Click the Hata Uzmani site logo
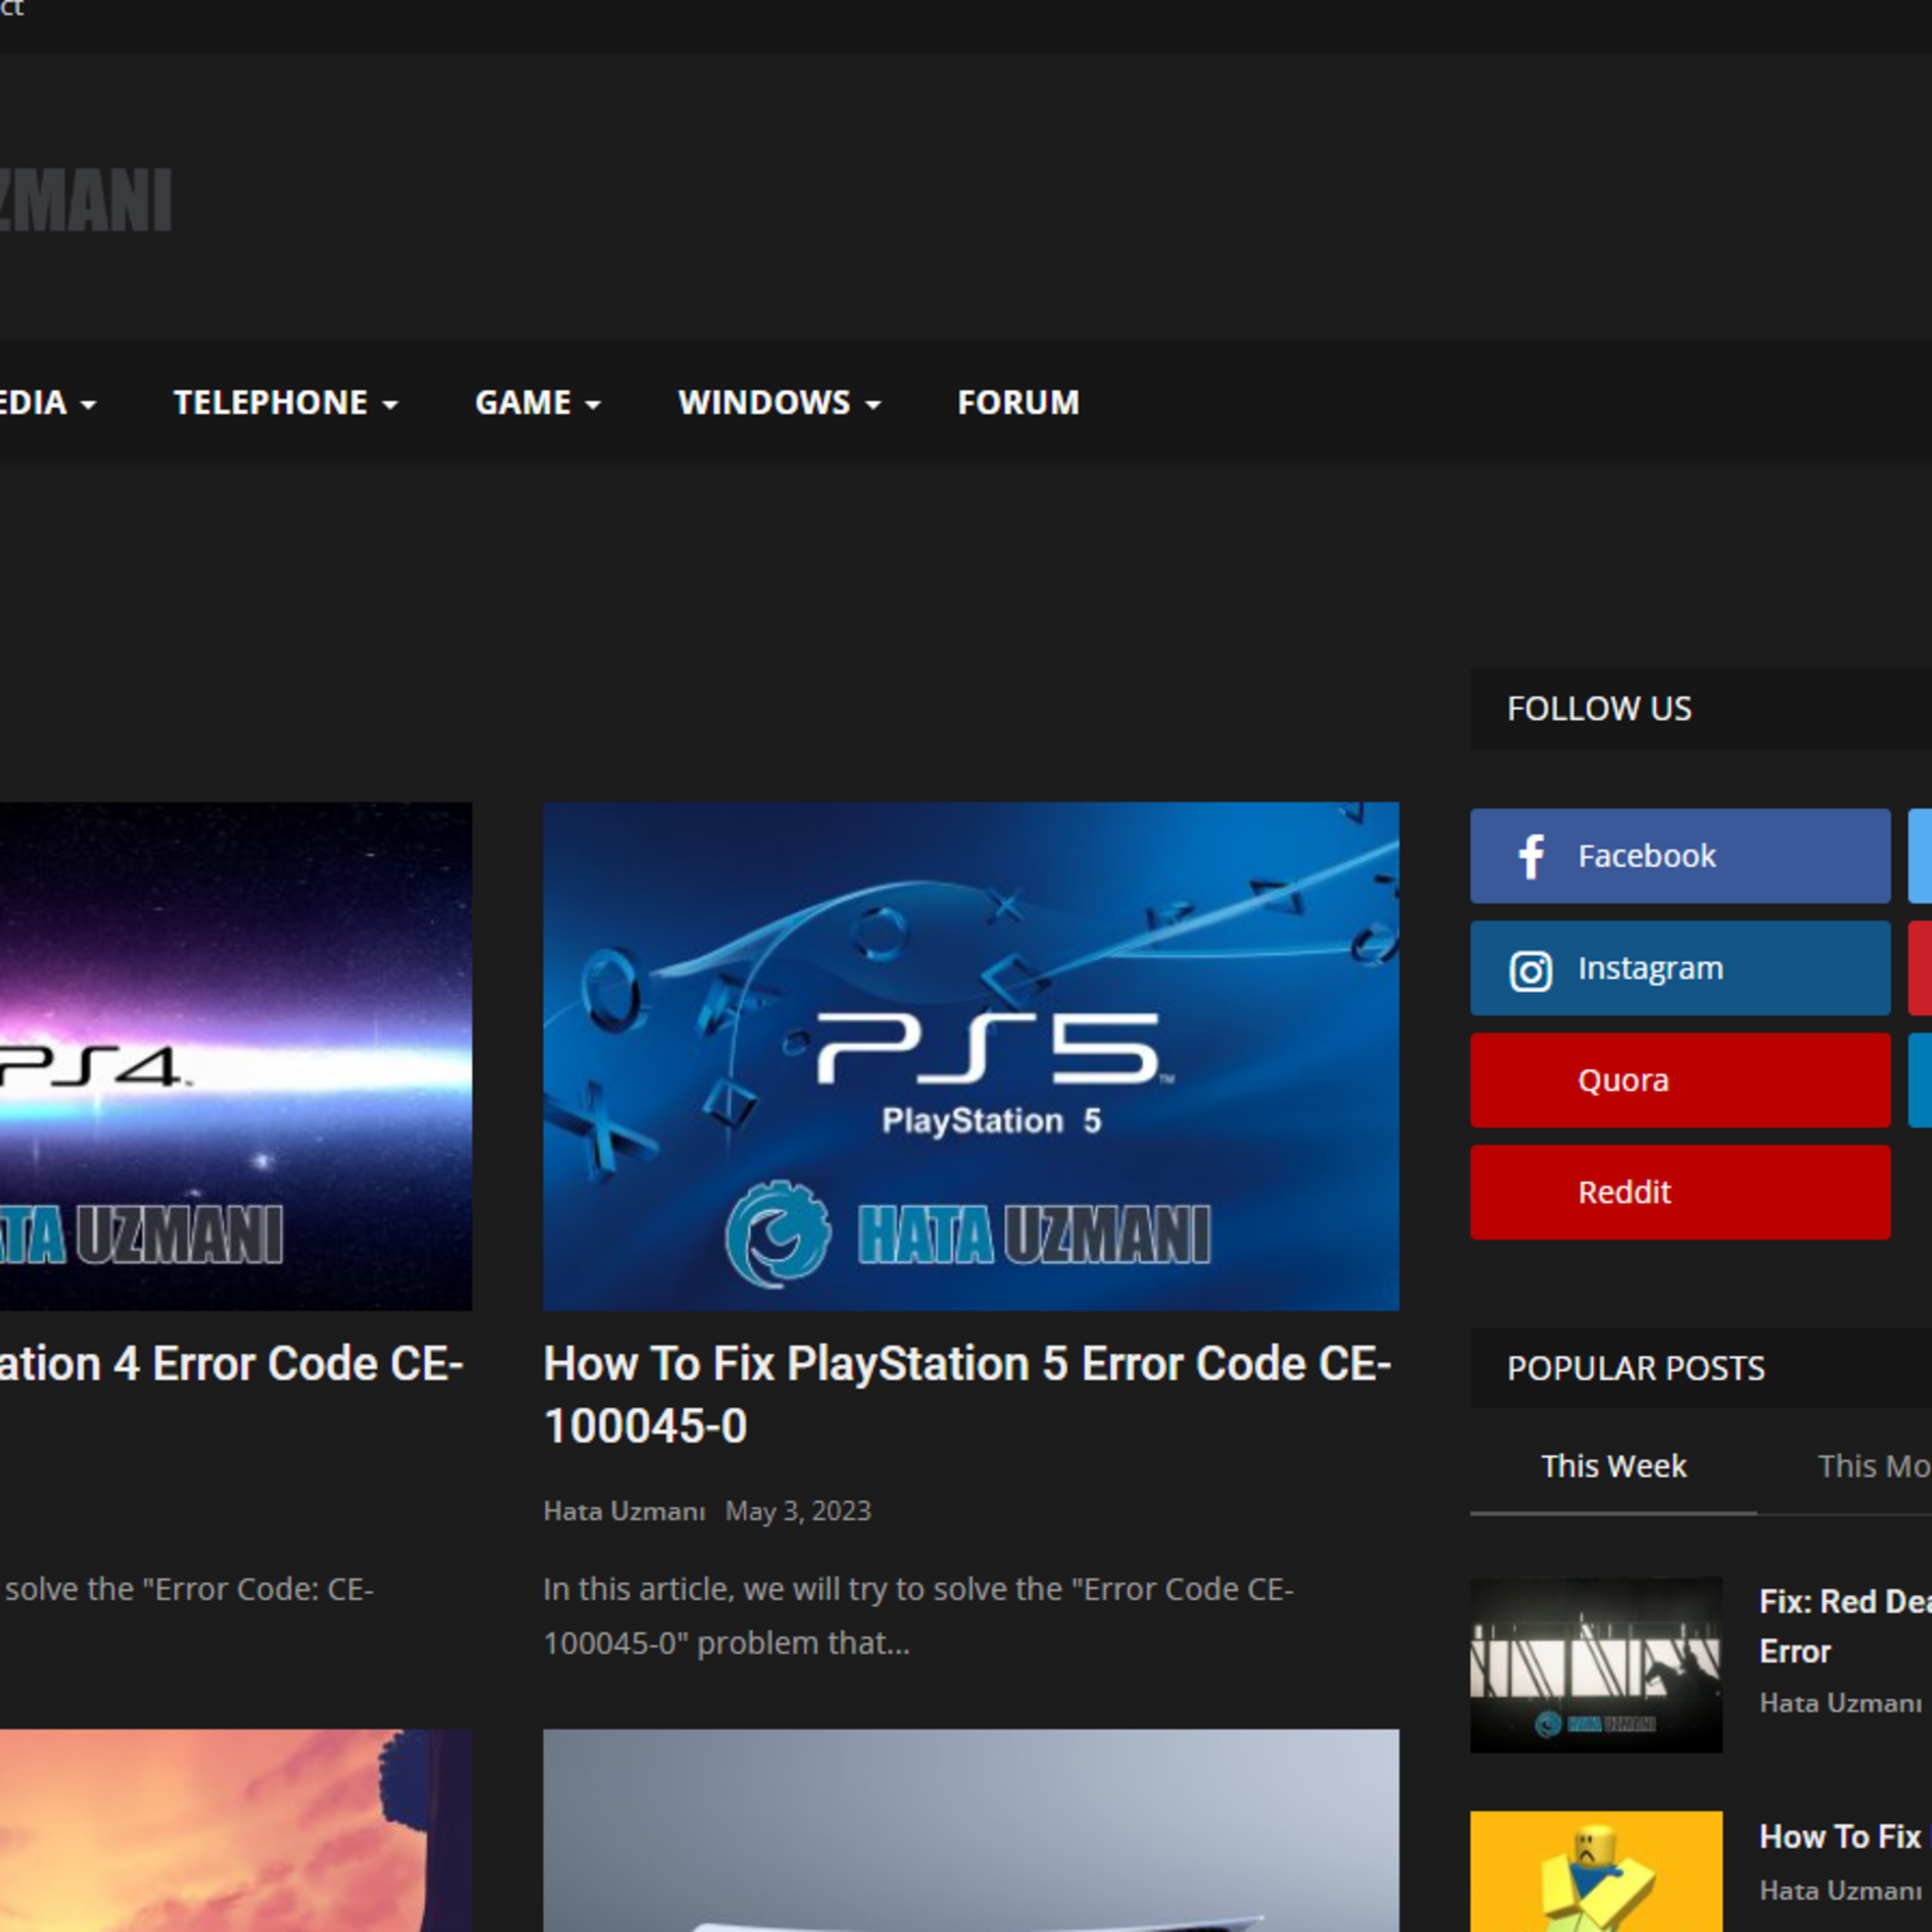Viewport: 1932px width, 1932px height. (x=86, y=200)
